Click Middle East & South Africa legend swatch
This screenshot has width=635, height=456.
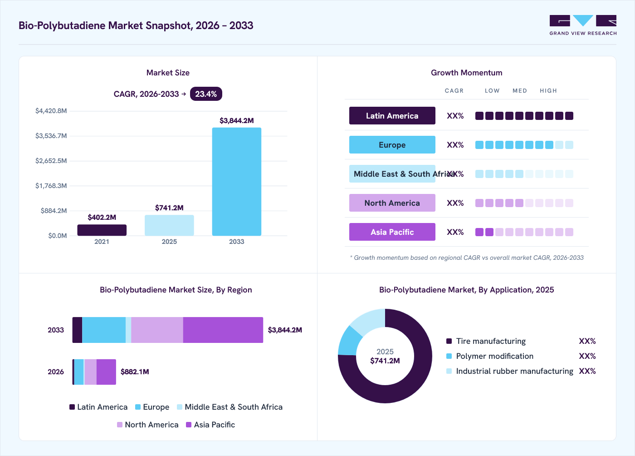(x=180, y=407)
